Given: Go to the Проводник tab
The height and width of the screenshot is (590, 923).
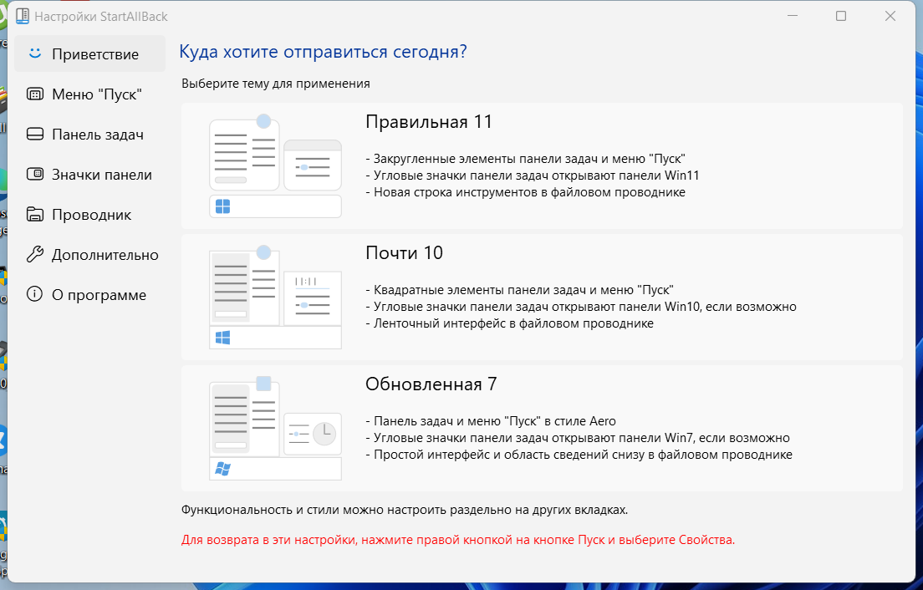Looking at the screenshot, I should [x=90, y=214].
